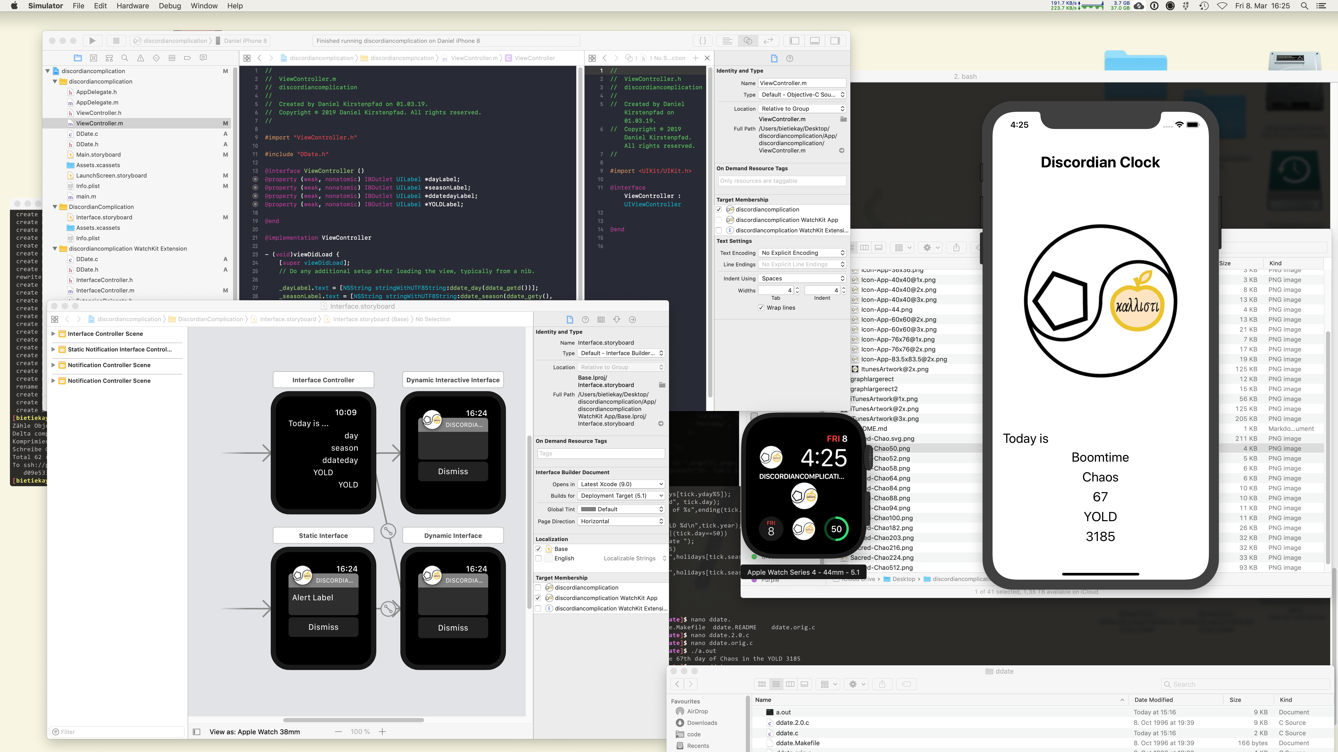Open the Edit menu in menu bar
Viewport: 1338px width, 752px height.
click(x=100, y=6)
